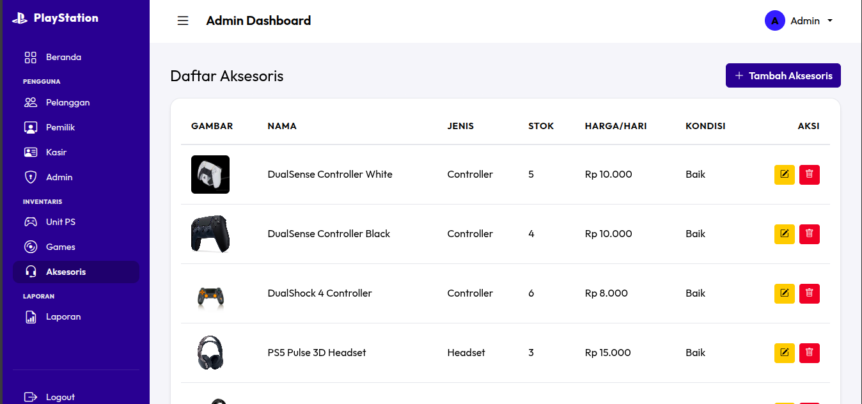862x404 pixels.
Task: Open Beranda in the sidebar
Action: pos(76,58)
